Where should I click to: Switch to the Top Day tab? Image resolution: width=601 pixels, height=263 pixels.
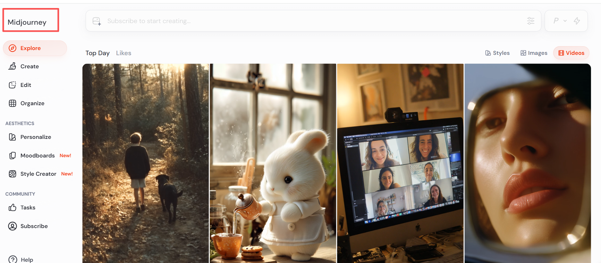[97, 53]
